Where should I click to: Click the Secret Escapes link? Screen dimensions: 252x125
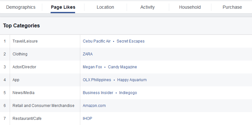pos(131,41)
